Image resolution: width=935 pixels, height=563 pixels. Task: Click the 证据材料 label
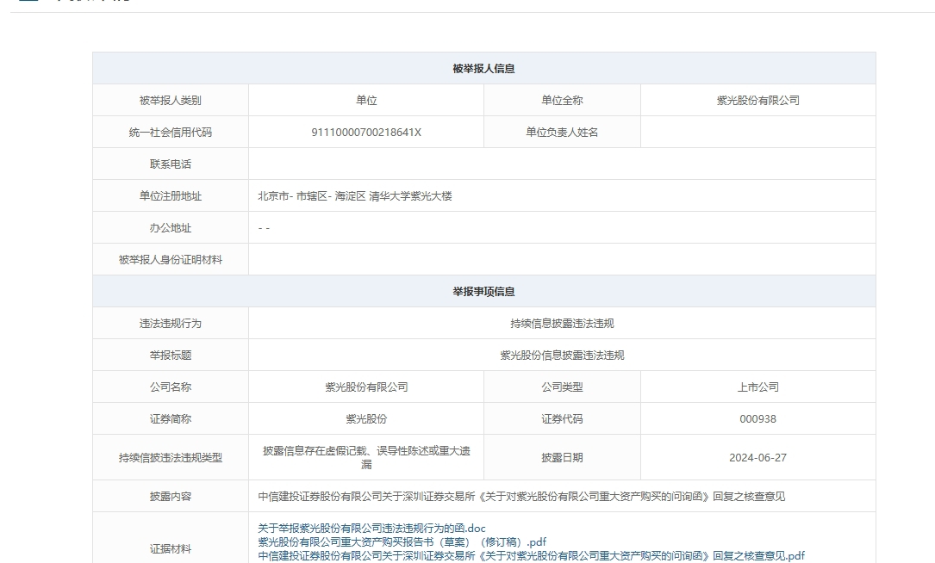click(x=171, y=548)
